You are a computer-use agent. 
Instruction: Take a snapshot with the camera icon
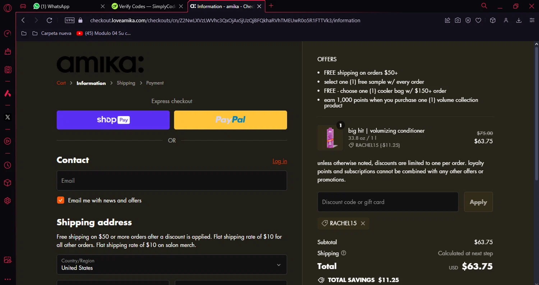[x=457, y=20]
